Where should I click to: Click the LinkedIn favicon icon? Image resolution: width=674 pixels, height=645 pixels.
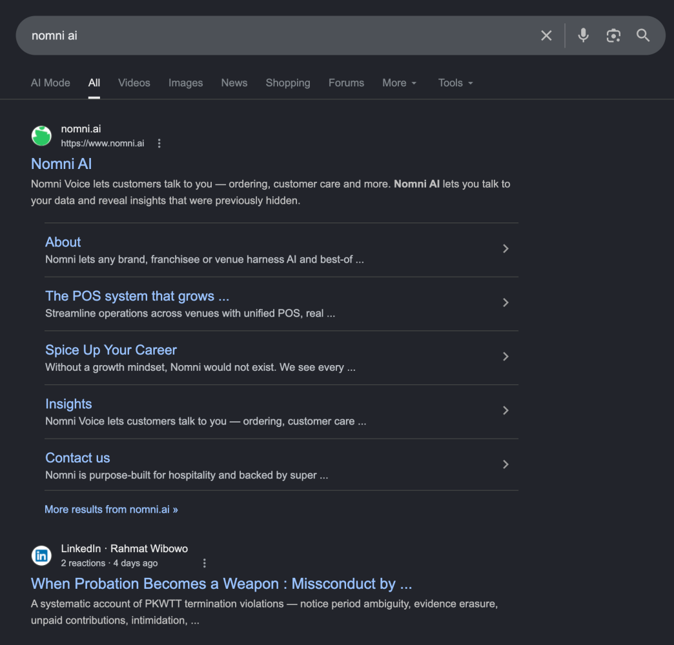pos(41,556)
